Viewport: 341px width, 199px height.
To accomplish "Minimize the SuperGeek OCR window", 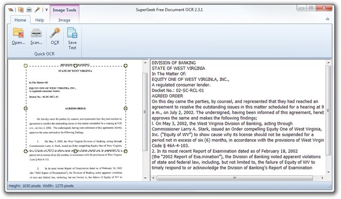I will 302,8.
